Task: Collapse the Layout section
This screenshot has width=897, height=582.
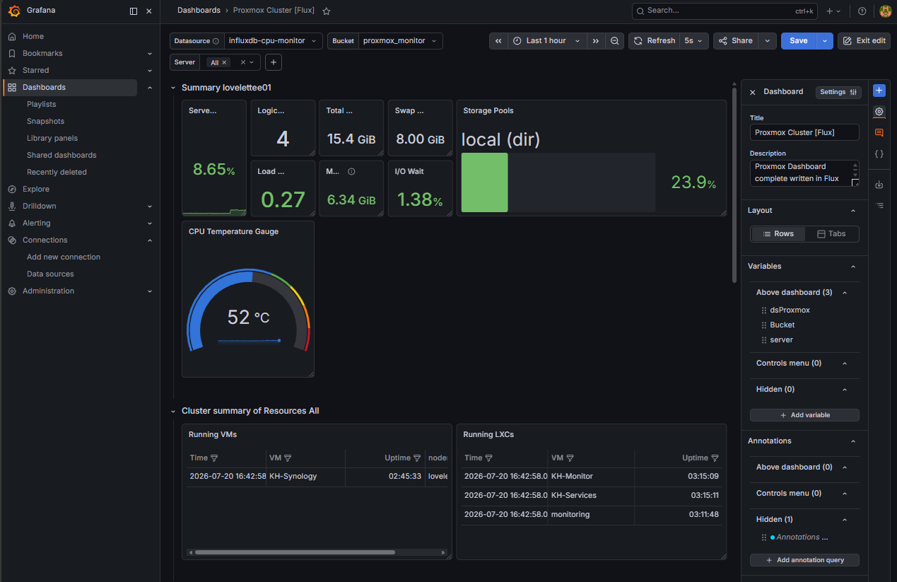Action: (x=852, y=211)
